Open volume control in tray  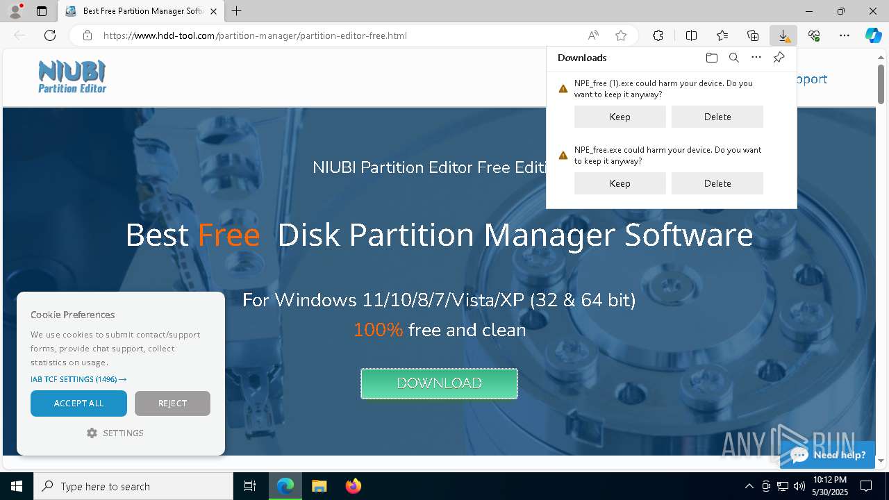coord(799,486)
